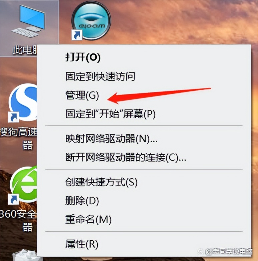Image resolution: width=258 pixels, height=261 pixels.
Task: Click the 搜狗高速 icon label text
Action: 18,132
